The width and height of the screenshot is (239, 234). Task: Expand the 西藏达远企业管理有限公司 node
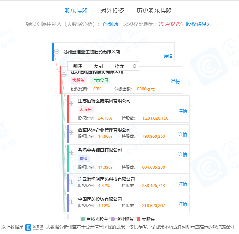[71, 133]
